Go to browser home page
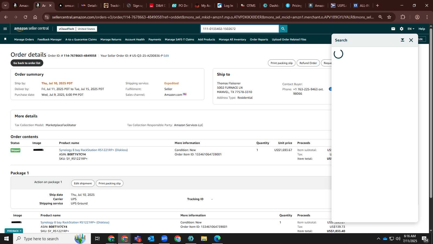 point(35,17)
